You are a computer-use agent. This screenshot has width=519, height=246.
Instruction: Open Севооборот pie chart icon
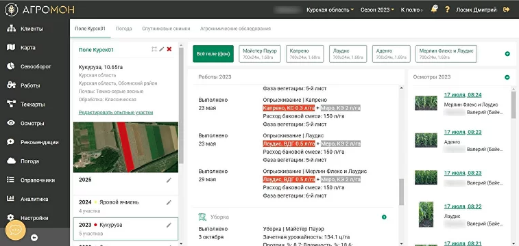pos(11,66)
